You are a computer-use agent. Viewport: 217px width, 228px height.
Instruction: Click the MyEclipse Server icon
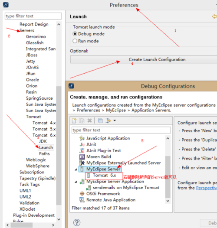pos(82,169)
